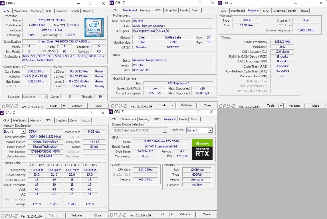Click PCI-Express 4.0 bus value
Screen dimensions: 327x219
pyautogui.click(x=178, y=84)
